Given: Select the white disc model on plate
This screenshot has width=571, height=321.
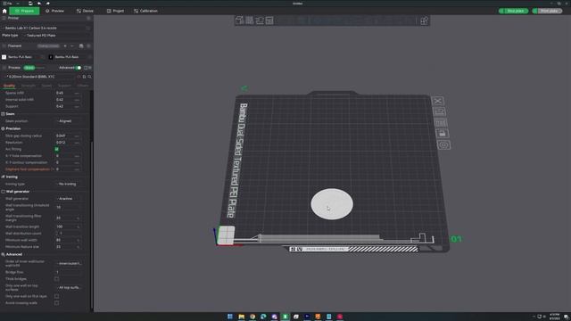Looking at the screenshot, I should tap(332, 204).
